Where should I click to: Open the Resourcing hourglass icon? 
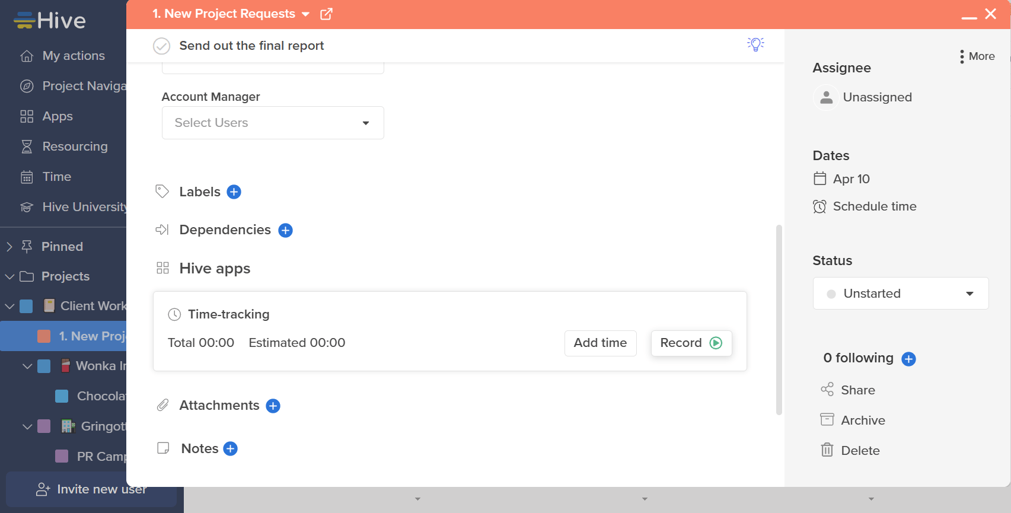[x=27, y=146]
